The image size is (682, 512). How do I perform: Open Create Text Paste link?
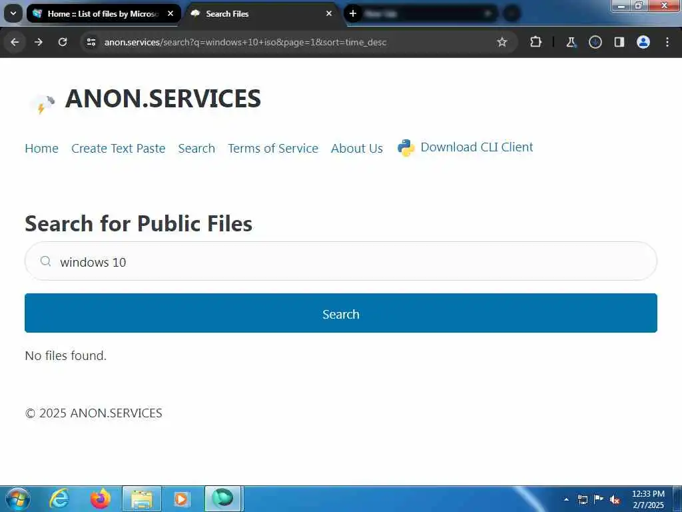point(119,149)
